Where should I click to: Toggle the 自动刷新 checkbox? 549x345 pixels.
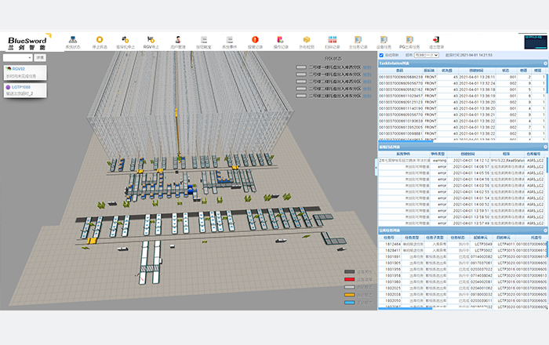coord(381,56)
